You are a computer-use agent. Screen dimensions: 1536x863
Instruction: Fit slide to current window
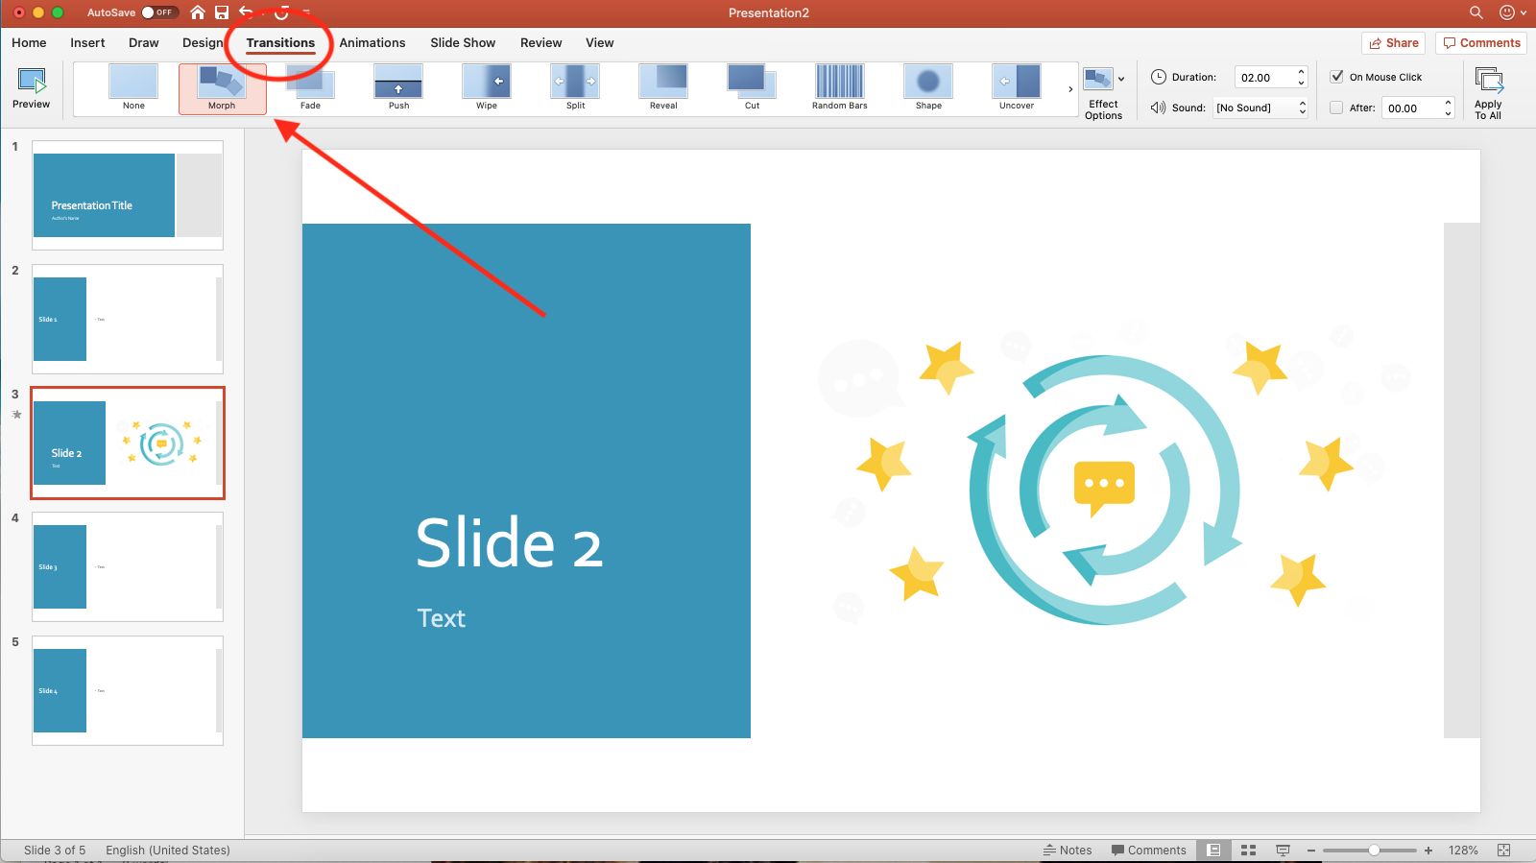pyautogui.click(x=1504, y=851)
